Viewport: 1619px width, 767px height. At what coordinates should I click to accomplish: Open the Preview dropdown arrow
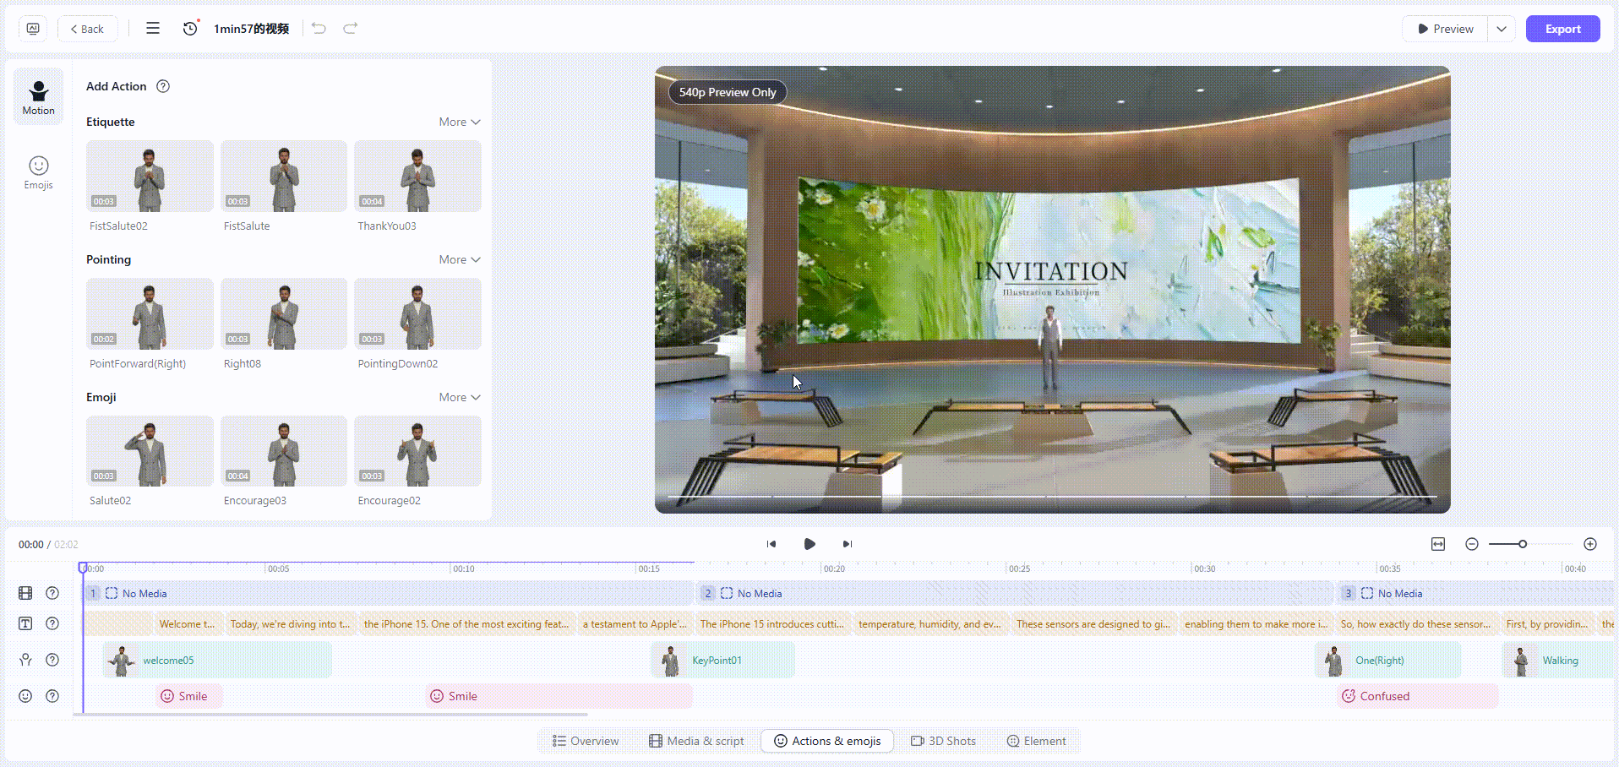(1501, 29)
